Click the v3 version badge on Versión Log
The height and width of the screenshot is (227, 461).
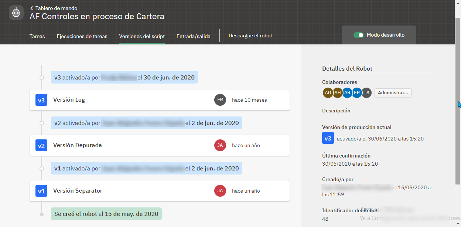click(x=41, y=100)
